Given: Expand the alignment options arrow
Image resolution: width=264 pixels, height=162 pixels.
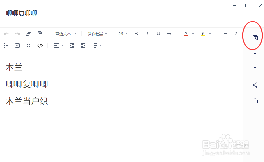Looking at the screenshot, I should 62,46.
